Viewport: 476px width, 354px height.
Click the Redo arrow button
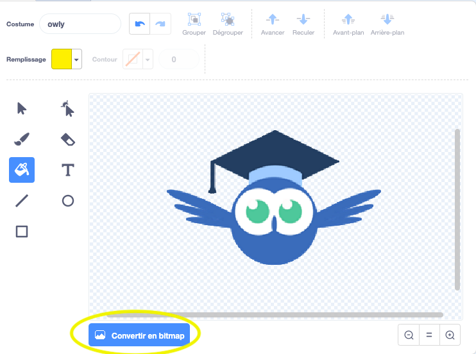(x=160, y=24)
